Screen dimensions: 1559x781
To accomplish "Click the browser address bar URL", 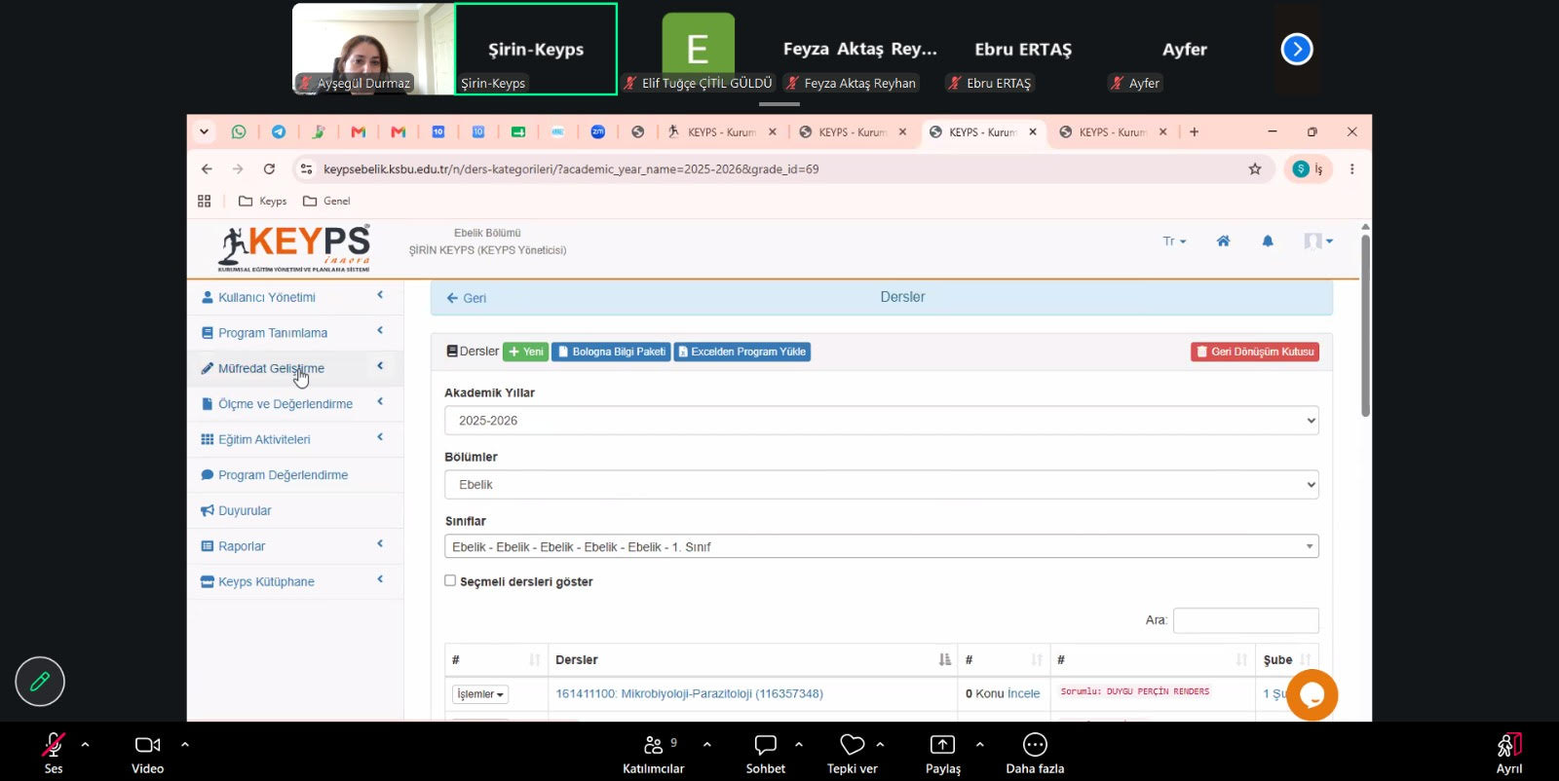I will 571,169.
